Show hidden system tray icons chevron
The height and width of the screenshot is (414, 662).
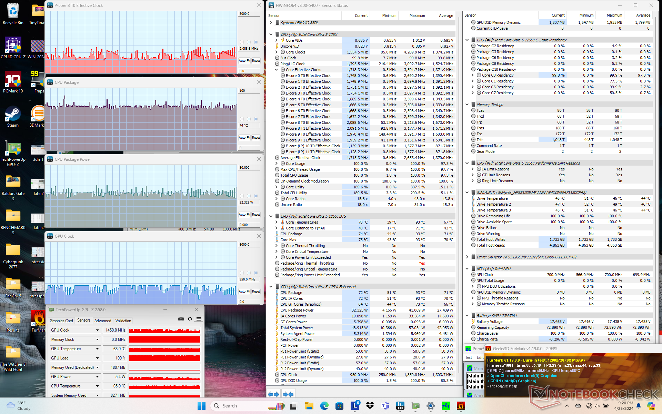tap(567, 406)
